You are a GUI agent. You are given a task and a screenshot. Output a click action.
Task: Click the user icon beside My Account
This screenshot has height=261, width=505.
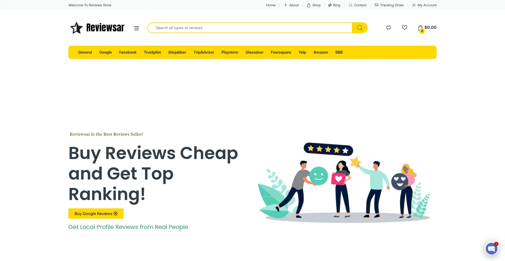point(414,5)
